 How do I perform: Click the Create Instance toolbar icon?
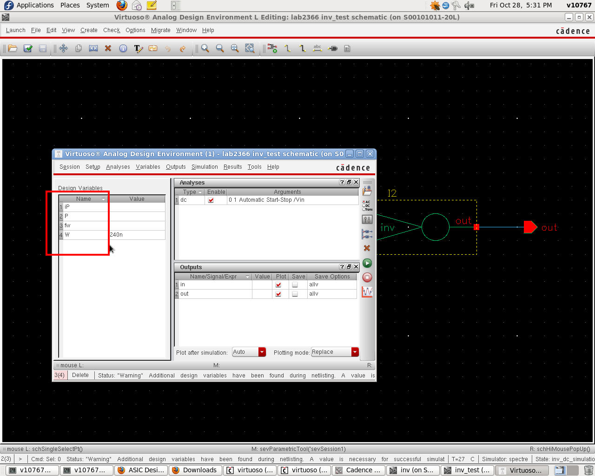(x=272, y=48)
